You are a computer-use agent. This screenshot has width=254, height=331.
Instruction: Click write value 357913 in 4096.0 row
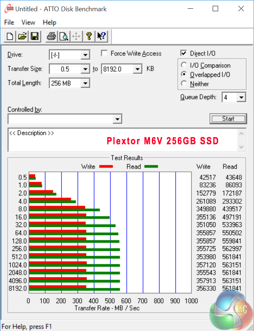click(x=206, y=281)
